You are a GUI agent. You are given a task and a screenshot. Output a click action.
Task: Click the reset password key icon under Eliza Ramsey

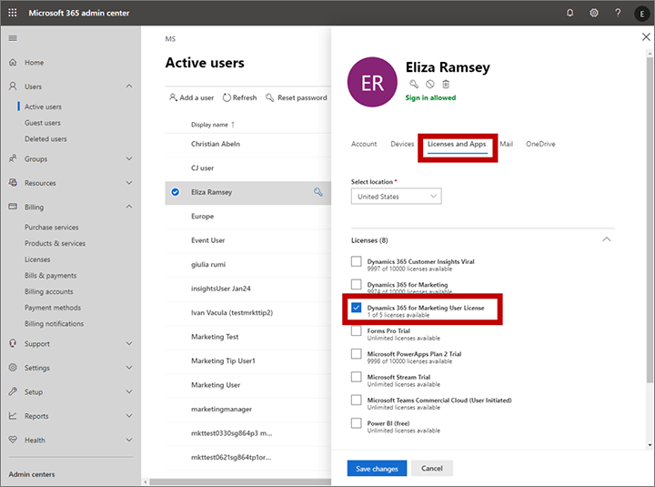[x=414, y=84]
